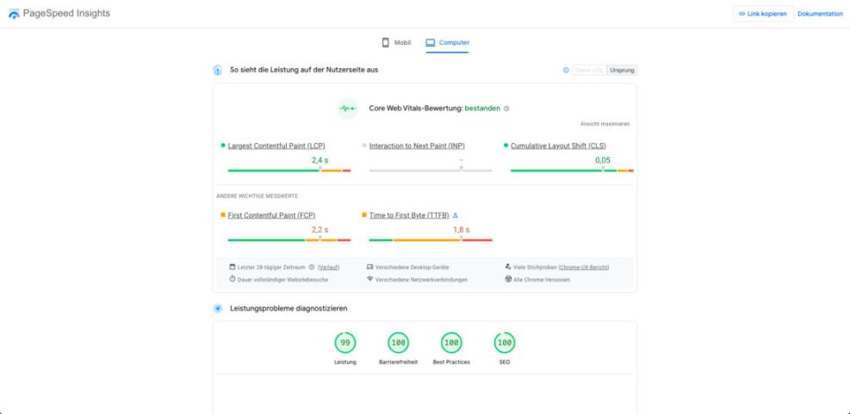850x414 pixels.
Task: Click 'So sieht die Leistung auf der Nutzerseite aus' heading
Action: click(304, 70)
